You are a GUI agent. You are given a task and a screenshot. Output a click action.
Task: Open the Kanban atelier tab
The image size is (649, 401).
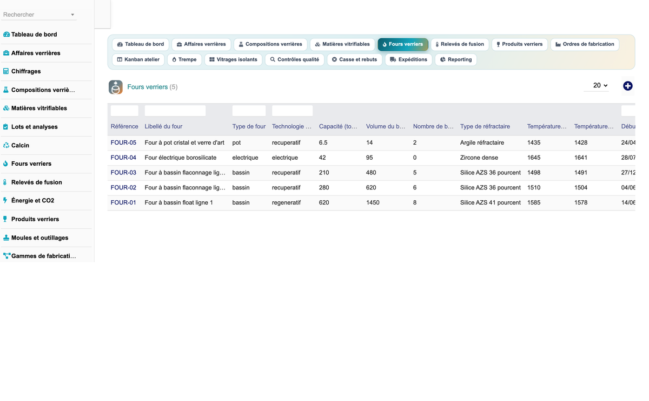[138, 59]
